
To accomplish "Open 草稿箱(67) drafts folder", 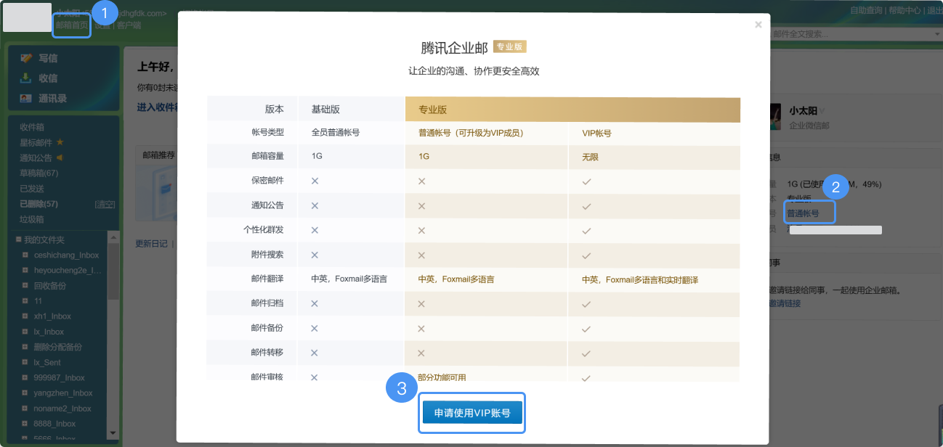I will pos(39,173).
